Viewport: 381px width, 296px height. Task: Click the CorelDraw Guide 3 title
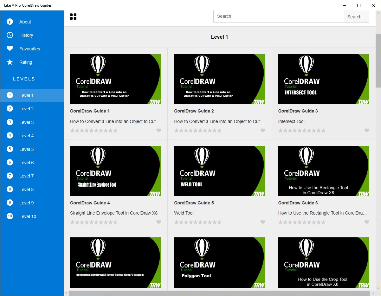point(298,111)
